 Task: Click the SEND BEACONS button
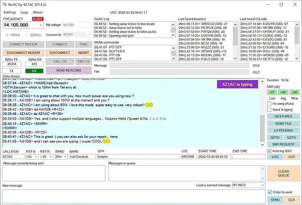click(68, 70)
